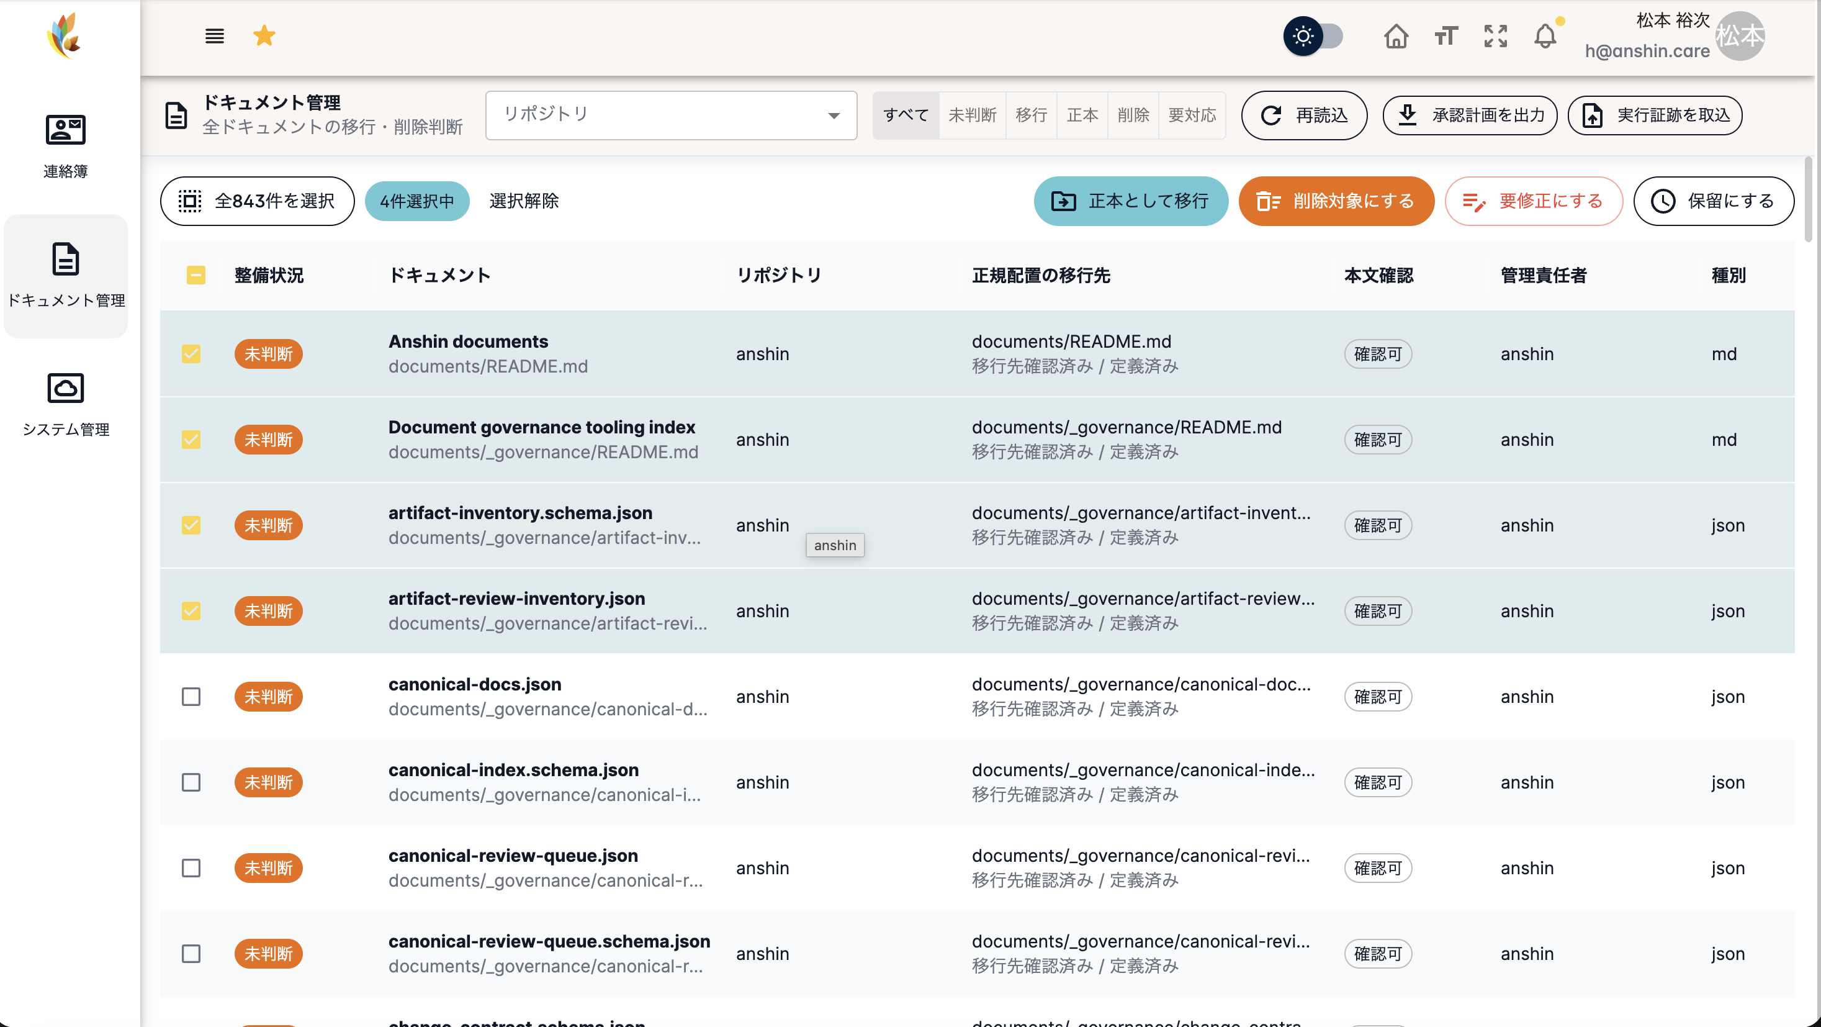
Task: Toggle the light/dark theme switch
Action: (1313, 36)
